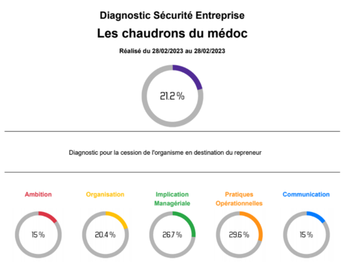This screenshot has height=267, width=348.
Task: Select the company name Les chaudrons du médoc
Action: pyautogui.click(x=172, y=33)
